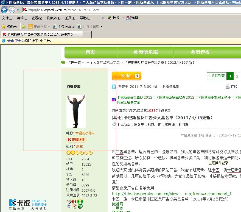The image size is (241, 212).
Task: Go to page 2 of the thread
Action: pos(237,76)
